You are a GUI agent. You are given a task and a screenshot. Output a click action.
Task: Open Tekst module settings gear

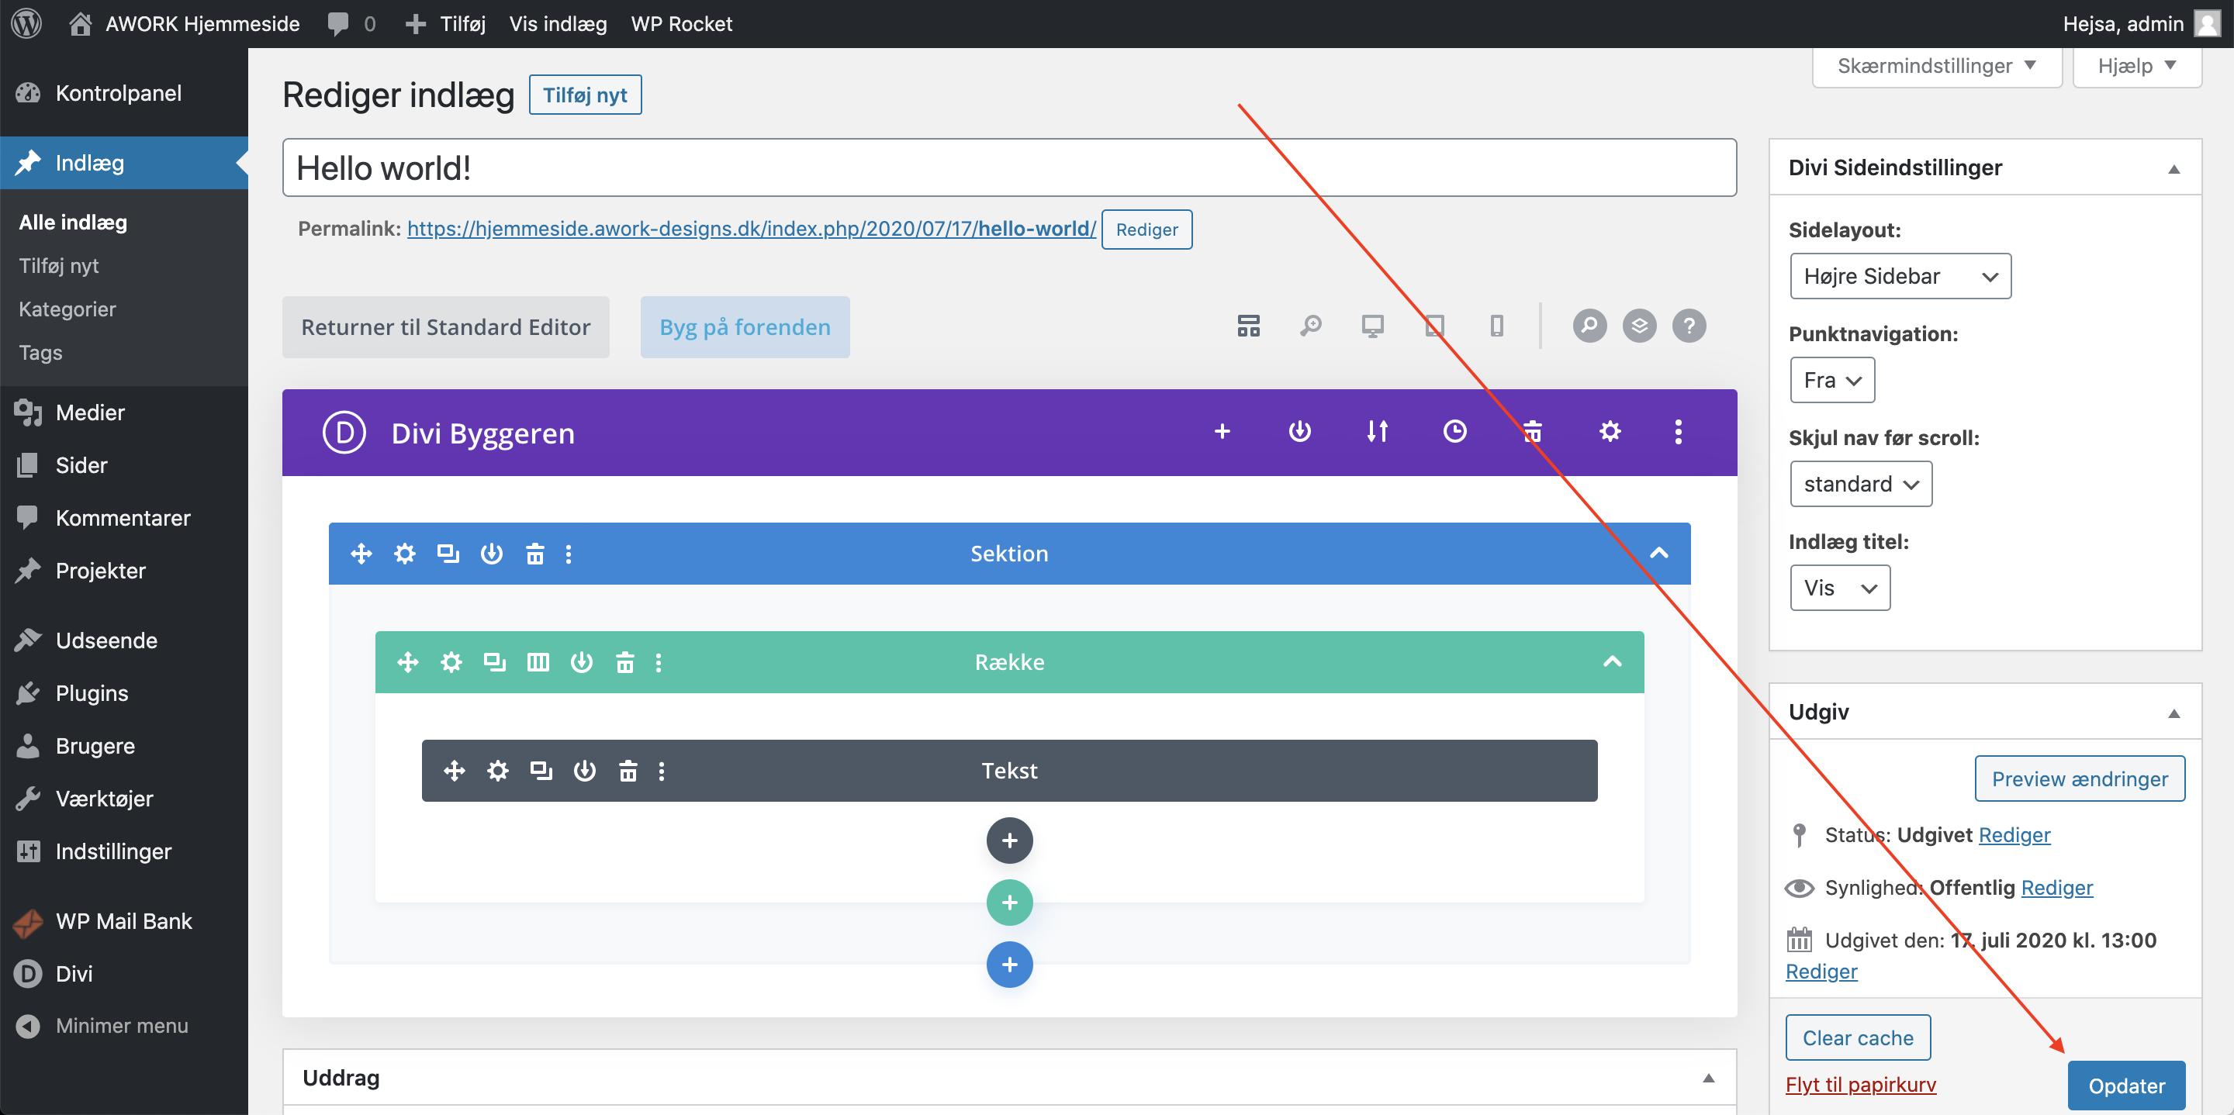[x=498, y=770]
